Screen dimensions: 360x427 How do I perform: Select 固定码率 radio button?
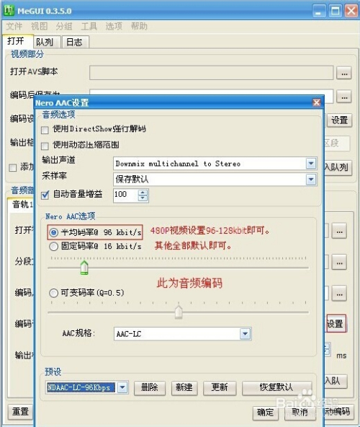[x=53, y=247]
